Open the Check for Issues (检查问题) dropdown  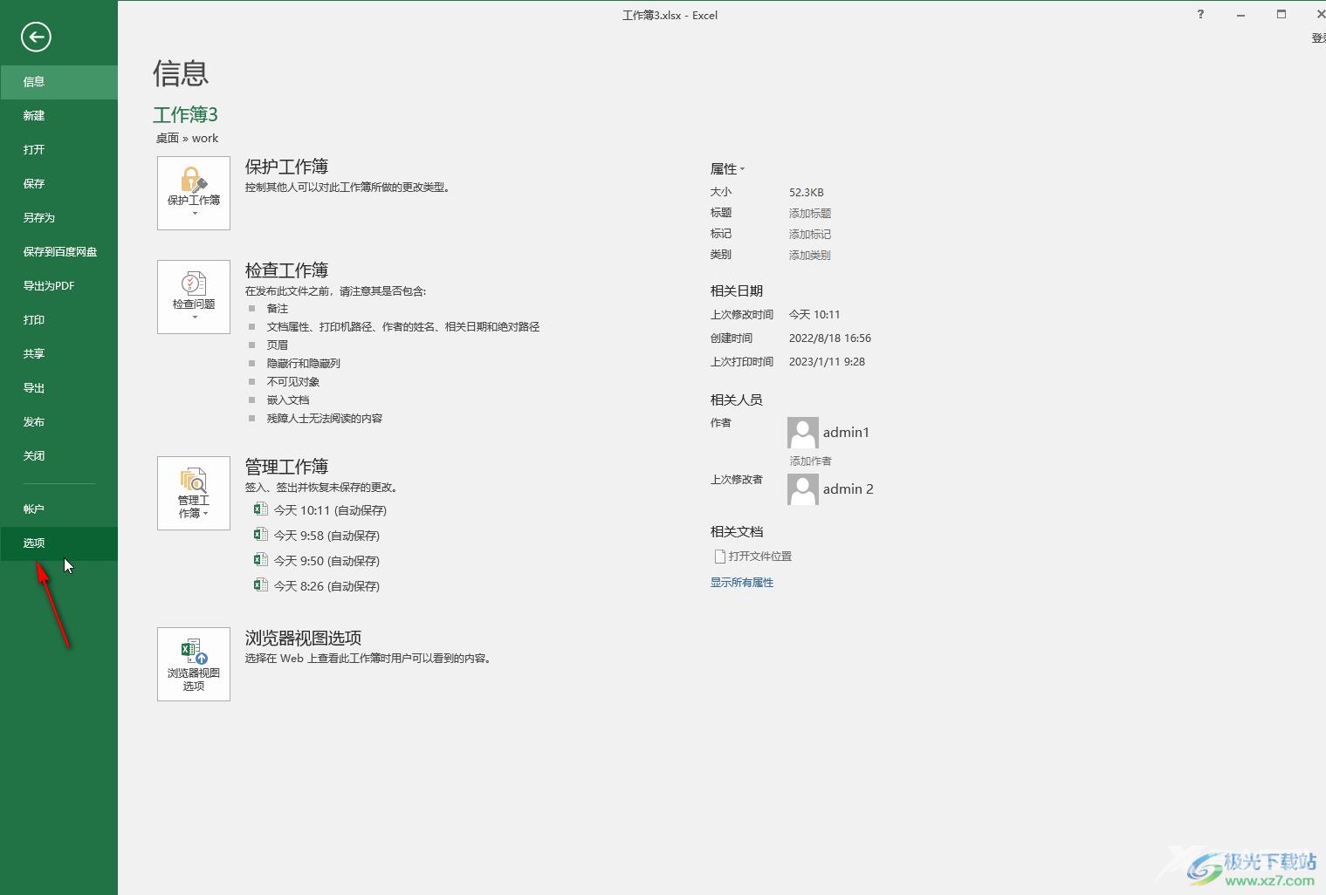tap(194, 297)
